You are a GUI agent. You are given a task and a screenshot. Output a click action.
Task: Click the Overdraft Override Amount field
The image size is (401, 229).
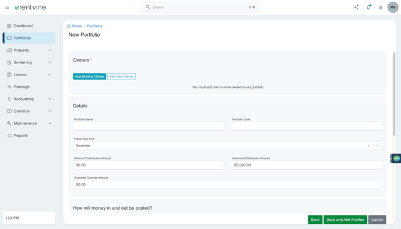pyautogui.click(x=228, y=185)
